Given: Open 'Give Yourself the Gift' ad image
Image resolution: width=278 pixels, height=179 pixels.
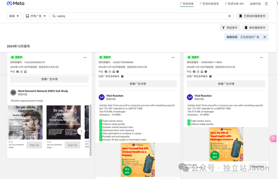Looking at the screenshot, I should coord(138,160).
